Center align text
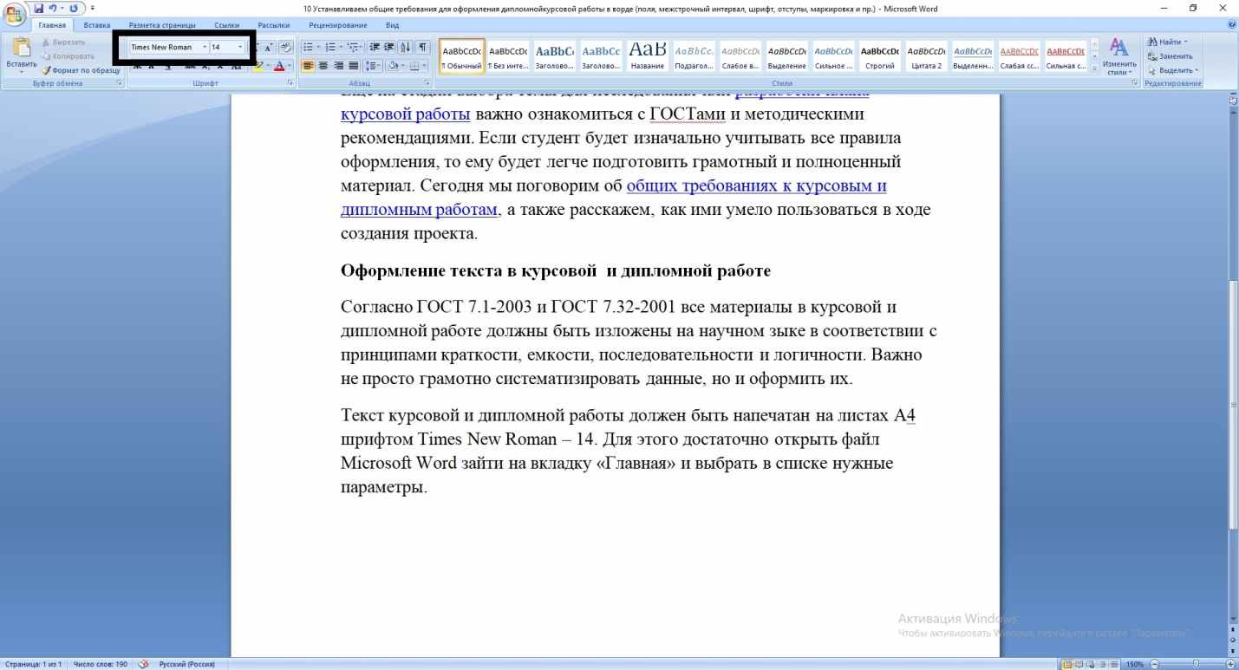 323,66
